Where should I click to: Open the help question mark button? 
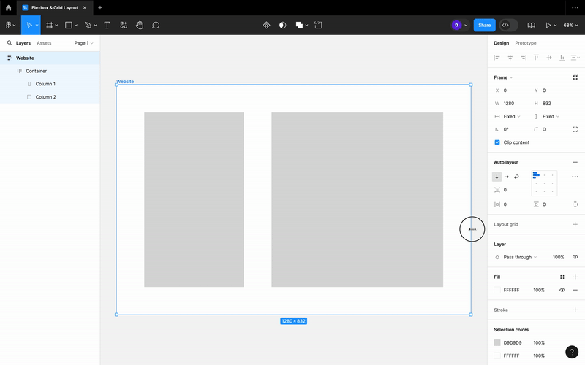[572, 352]
